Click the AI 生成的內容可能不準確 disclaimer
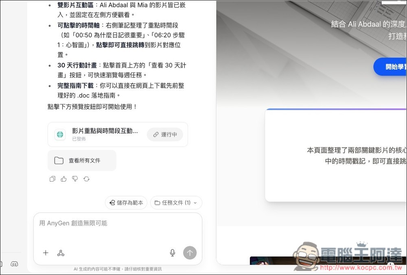407x275 pixels. [x=118, y=269]
